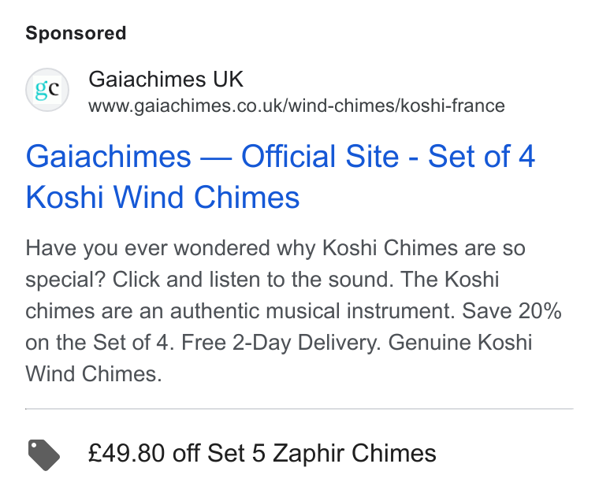Click Koshi Wind Chimes in the blue headline

[162, 197]
